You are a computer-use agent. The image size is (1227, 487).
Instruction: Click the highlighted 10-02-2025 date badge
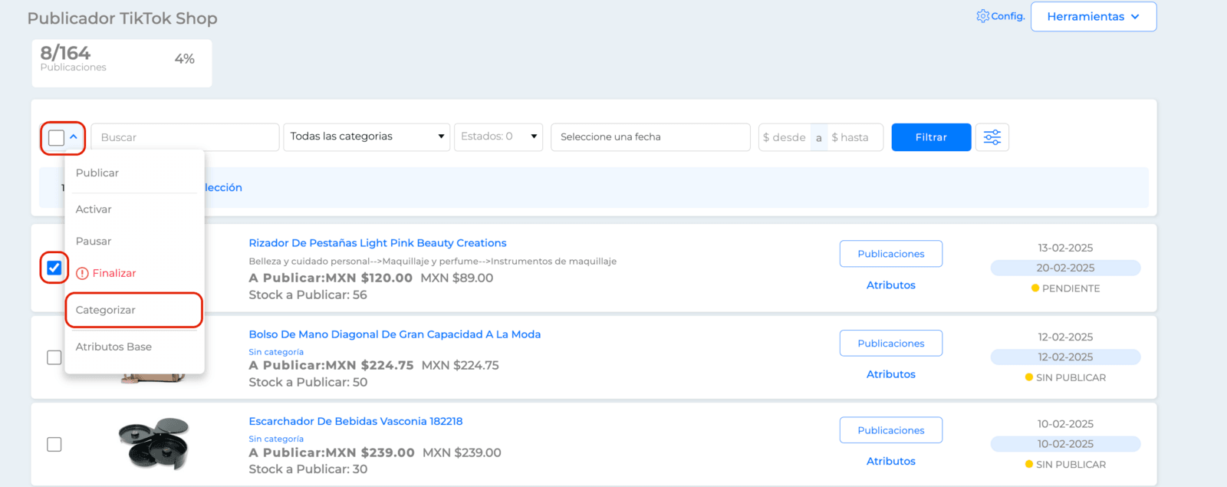click(x=1065, y=444)
